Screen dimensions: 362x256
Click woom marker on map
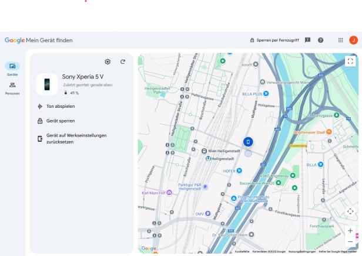point(256,64)
